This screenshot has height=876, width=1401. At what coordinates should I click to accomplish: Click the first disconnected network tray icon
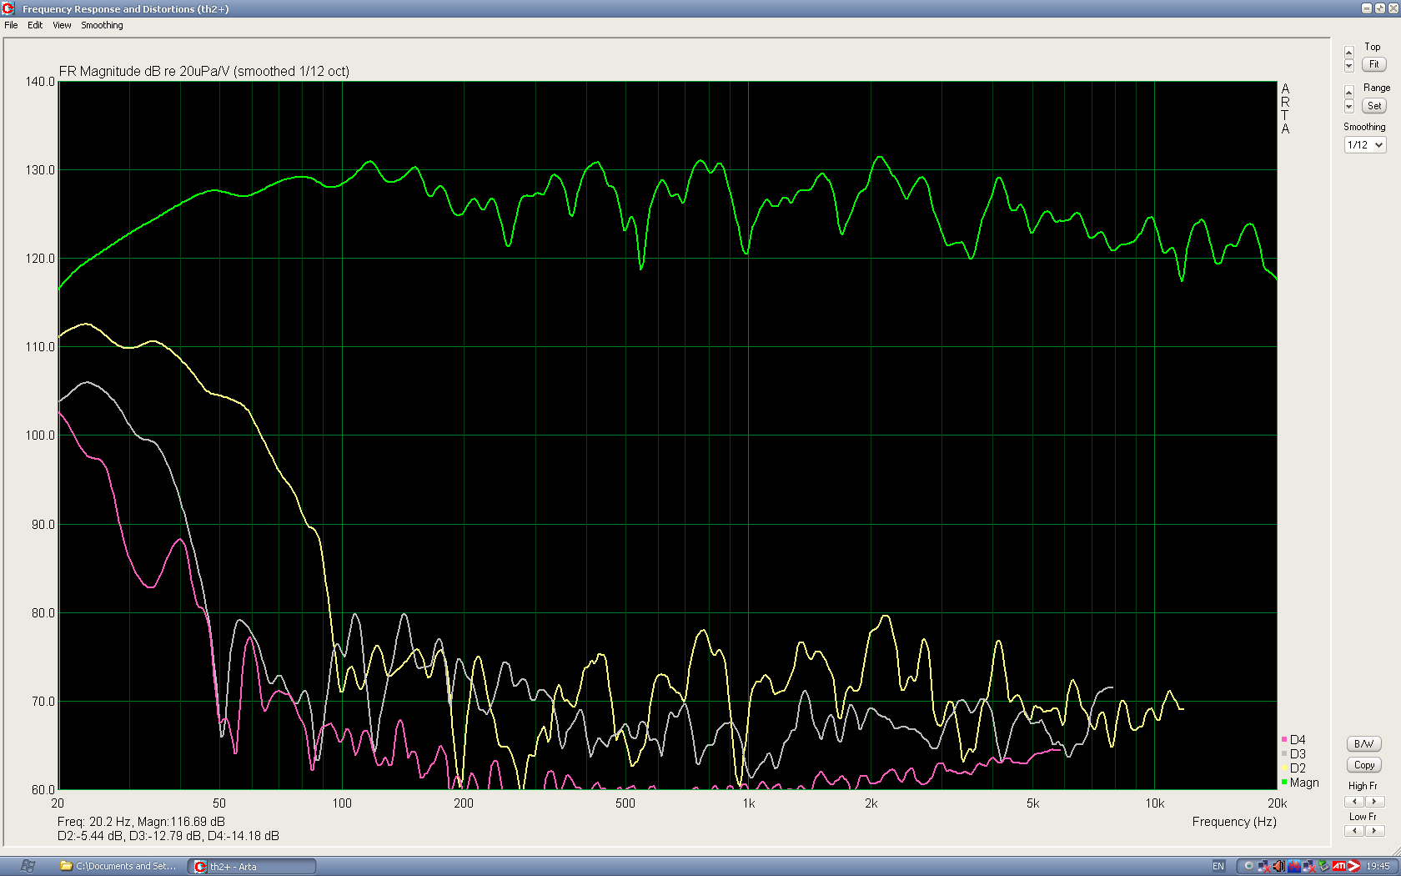tap(1263, 866)
